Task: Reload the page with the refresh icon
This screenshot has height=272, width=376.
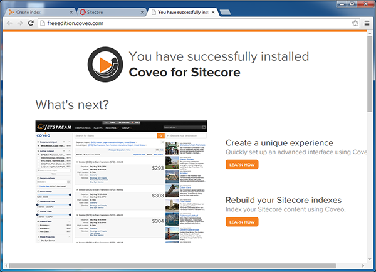Action: [31, 23]
